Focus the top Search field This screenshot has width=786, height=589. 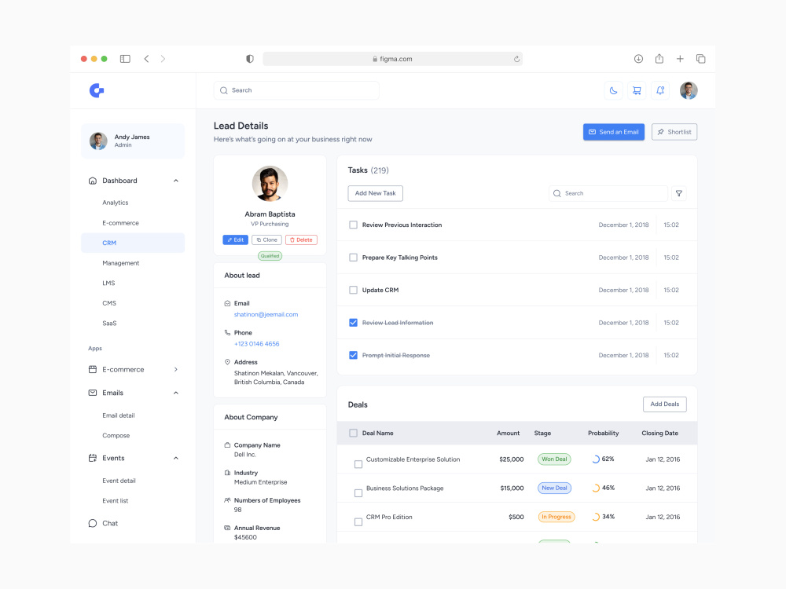pyautogui.click(x=296, y=90)
